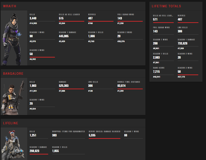Click Bangalore's Double Time distance value 83,974
The width and height of the screenshot is (206, 160).
click(122, 86)
